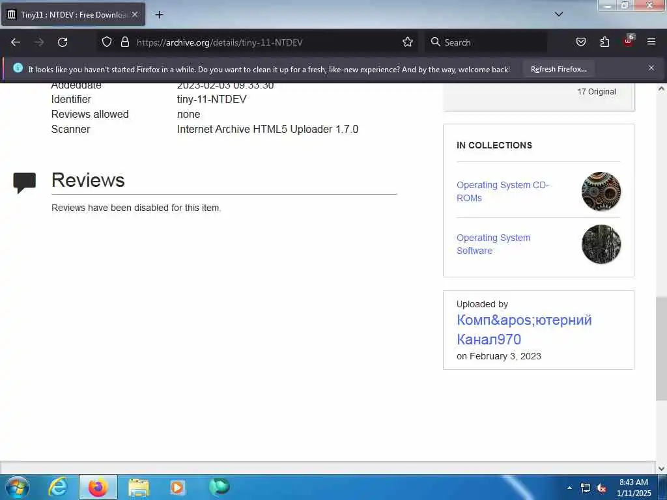Click the 'Identifier' field label
This screenshot has width=667, height=500.
tap(71, 99)
